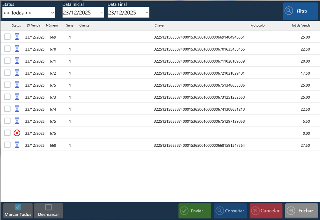Click the Desmarcar button
320x220 pixels.
pyautogui.click(x=48, y=211)
